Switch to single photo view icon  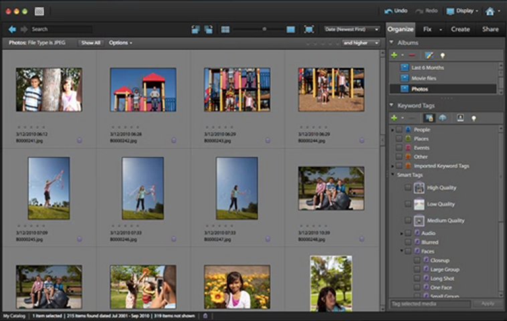coord(291,29)
